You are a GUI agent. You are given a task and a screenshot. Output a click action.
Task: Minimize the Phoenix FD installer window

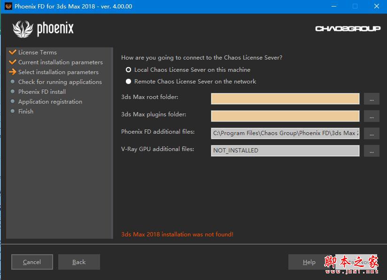[333, 6]
